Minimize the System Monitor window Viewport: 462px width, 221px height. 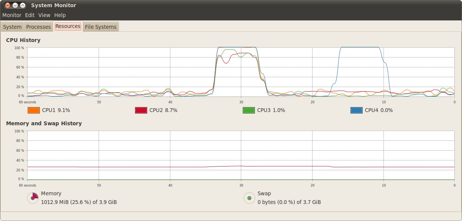(15, 5)
